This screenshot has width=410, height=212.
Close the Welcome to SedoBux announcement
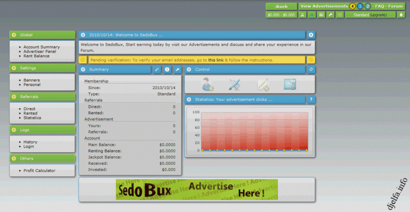311,35
